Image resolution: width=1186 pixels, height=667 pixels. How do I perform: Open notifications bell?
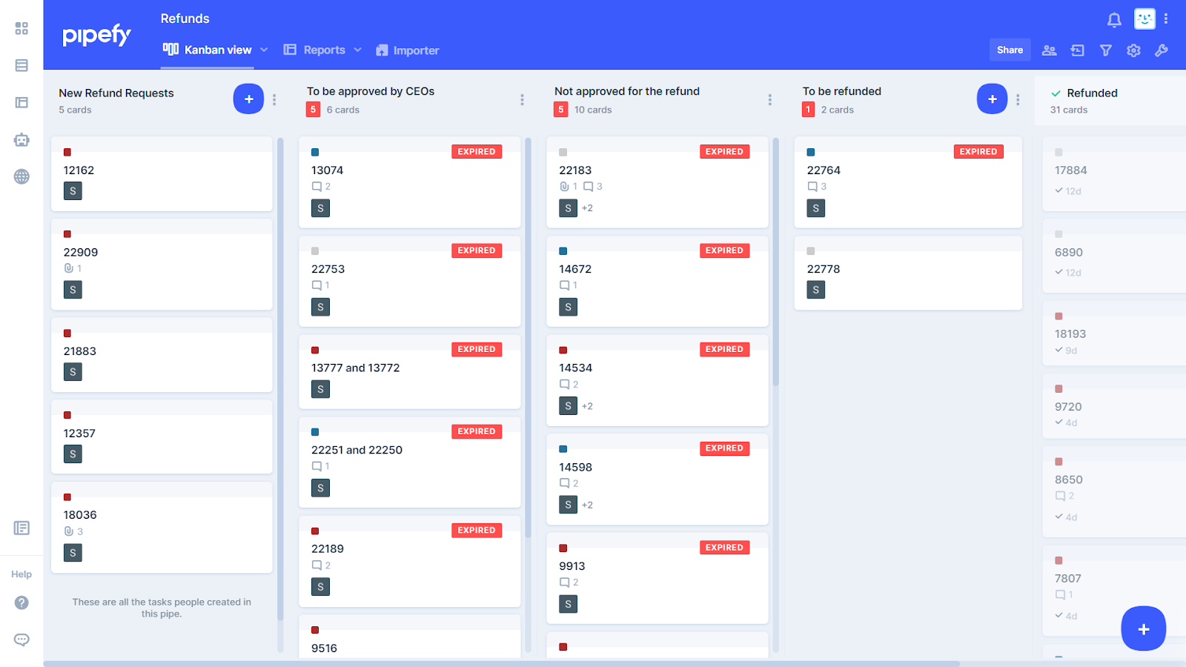(x=1114, y=20)
